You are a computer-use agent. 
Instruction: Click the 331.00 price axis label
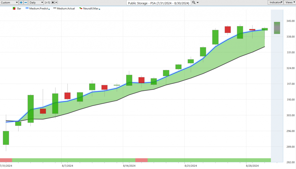pyautogui.click(x=291, y=52)
